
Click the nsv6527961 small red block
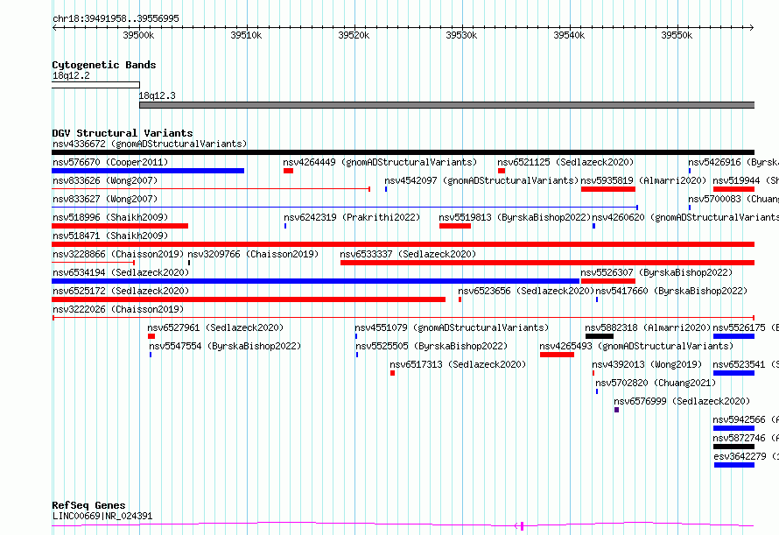click(x=151, y=336)
